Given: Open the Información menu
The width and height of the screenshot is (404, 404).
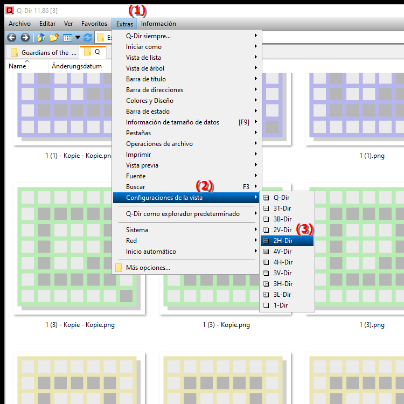Looking at the screenshot, I should click(x=158, y=24).
